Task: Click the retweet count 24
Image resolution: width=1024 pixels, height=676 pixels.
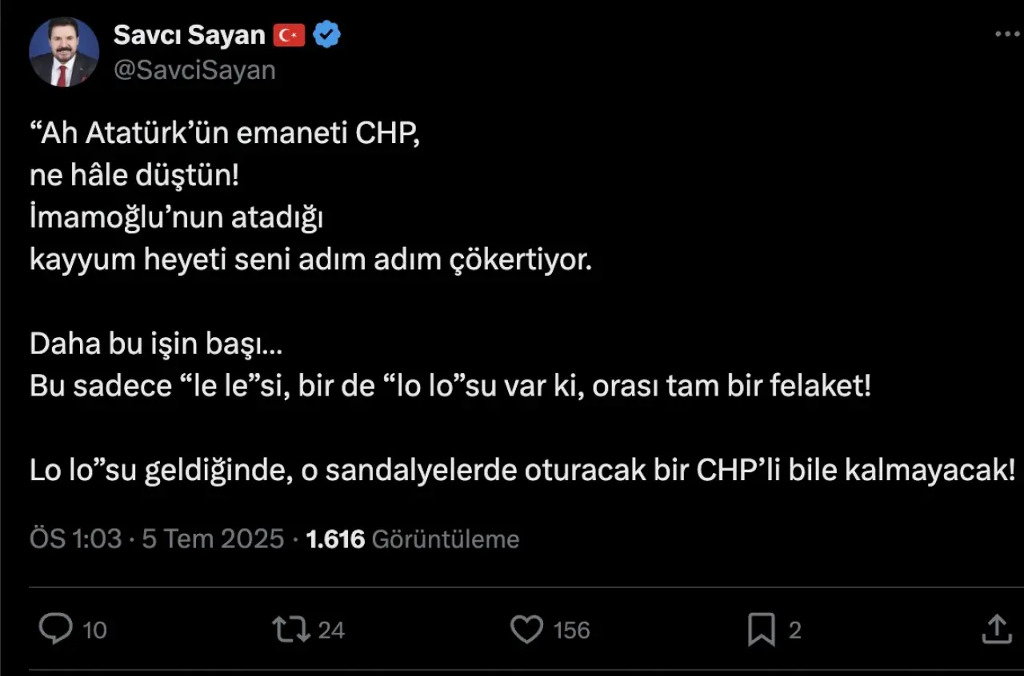Action: [331, 630]
